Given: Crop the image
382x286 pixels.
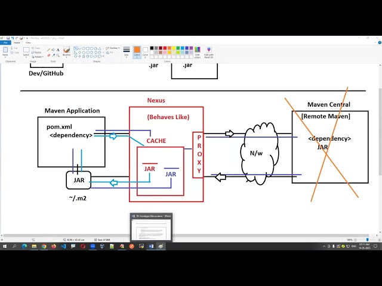Looking at the screenshot, I should pos(36,48).
